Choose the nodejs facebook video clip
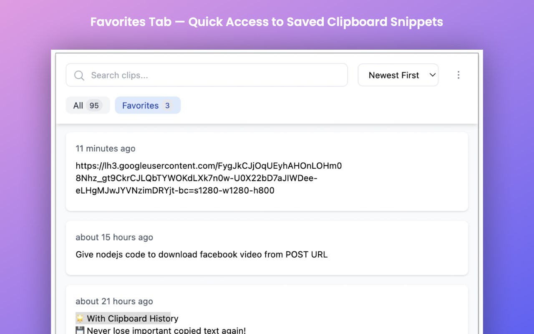Viewport: 534px width, 334px height. pyautogui.click(x=202, y=254)
